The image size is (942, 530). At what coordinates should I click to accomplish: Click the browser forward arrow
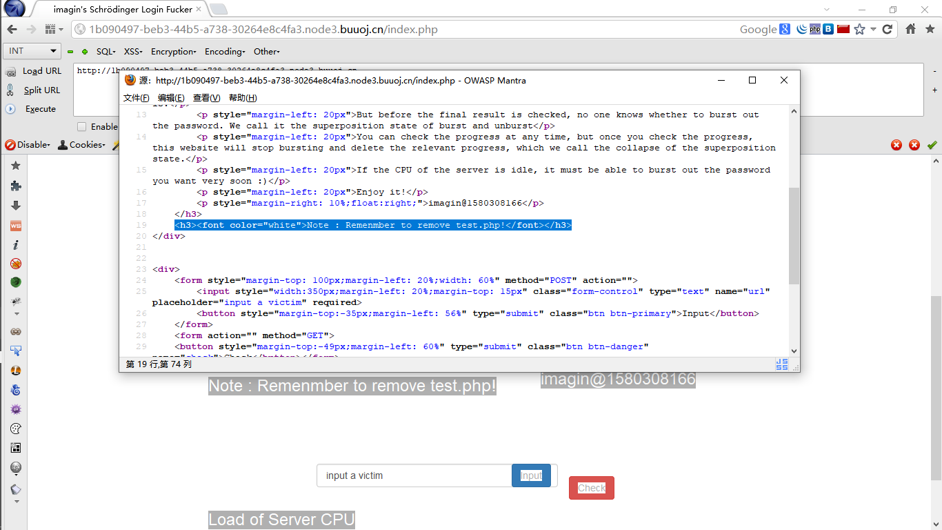click(x=31, y=29)
